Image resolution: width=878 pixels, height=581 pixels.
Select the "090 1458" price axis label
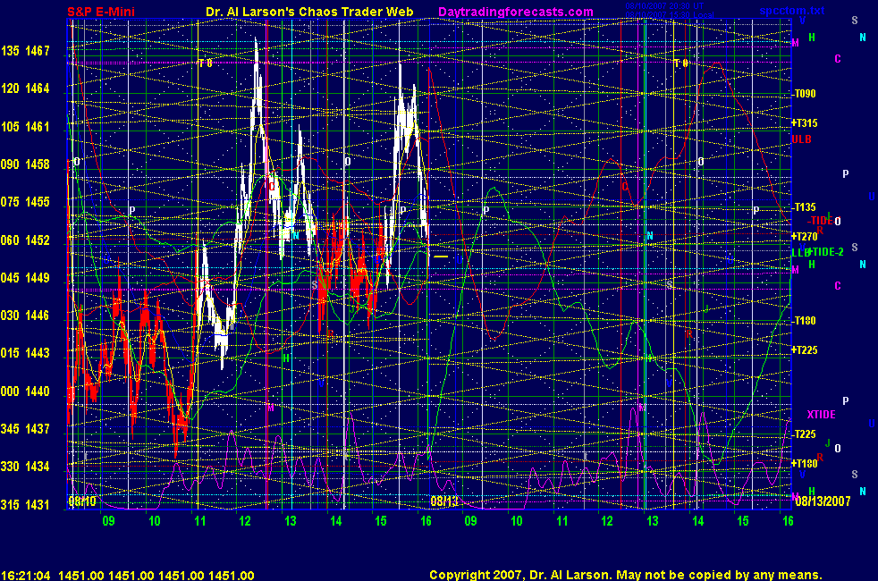pos(25,164)
